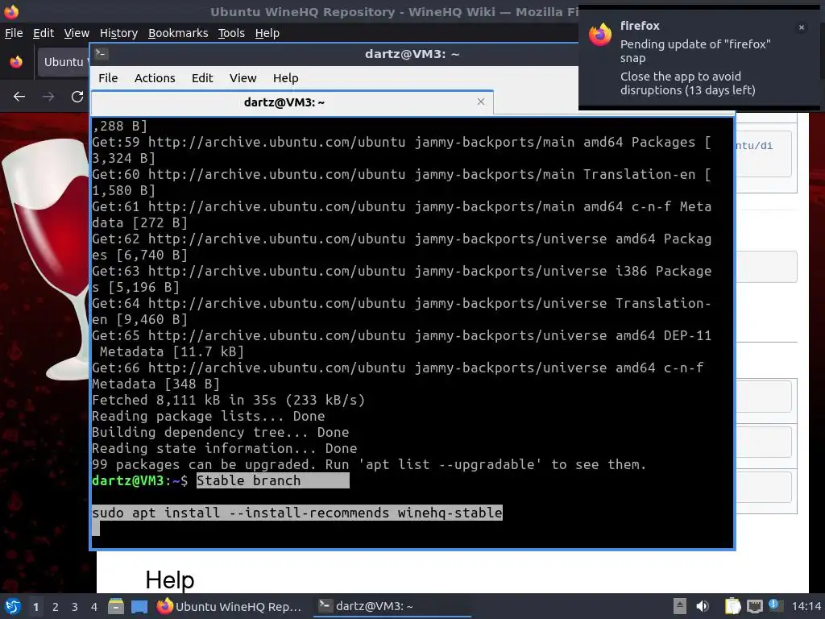Click the Help heading on the webpage
This screenshot has width=825, height=619.
coord(169,580)
